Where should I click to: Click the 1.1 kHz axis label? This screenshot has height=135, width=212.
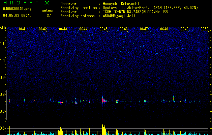point(3,44)
